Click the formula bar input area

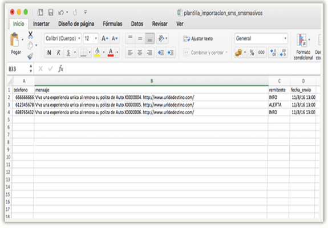[192, 69]
